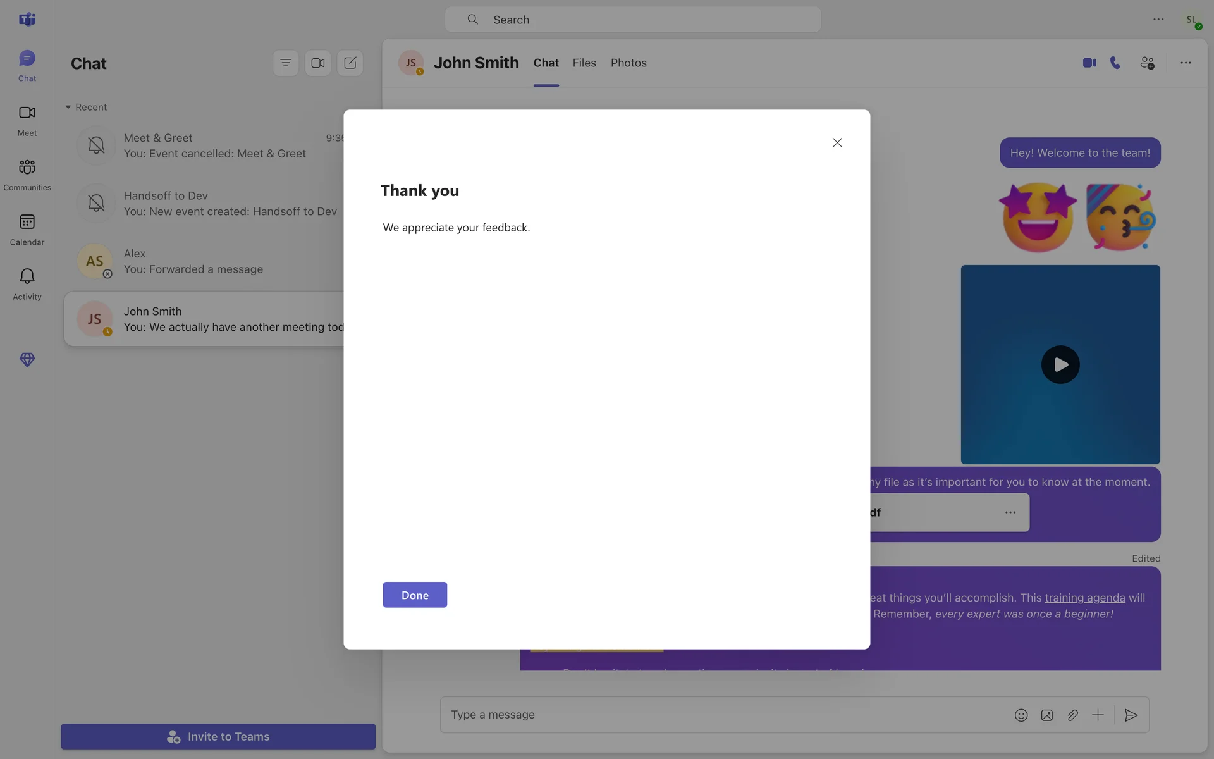Click the Meet now camera icon in the Chat header

(x=318, y=63)
